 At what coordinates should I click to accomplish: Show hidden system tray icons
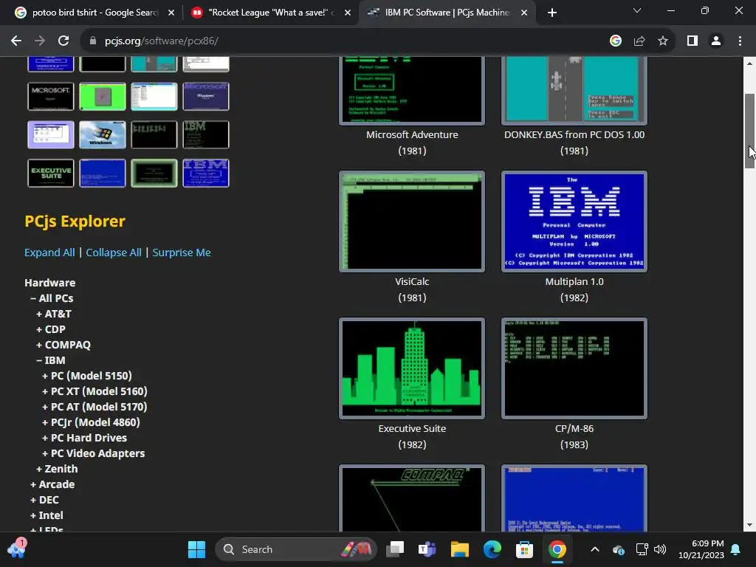point(595,549)
